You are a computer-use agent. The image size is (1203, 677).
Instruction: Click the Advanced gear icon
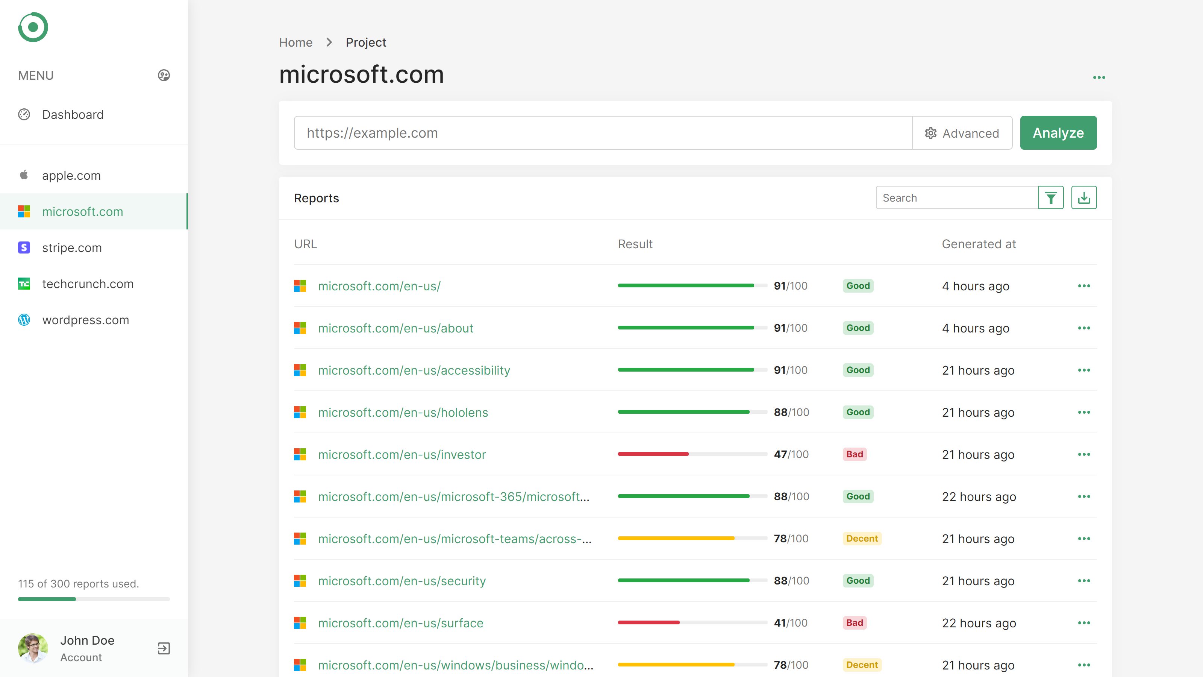931,133
